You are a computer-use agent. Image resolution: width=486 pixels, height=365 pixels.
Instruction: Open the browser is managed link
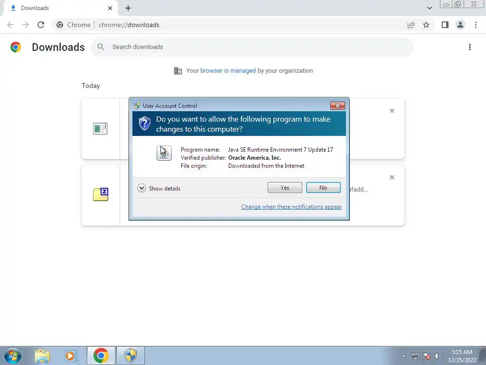pyautogui.click(x=228, y=71)
